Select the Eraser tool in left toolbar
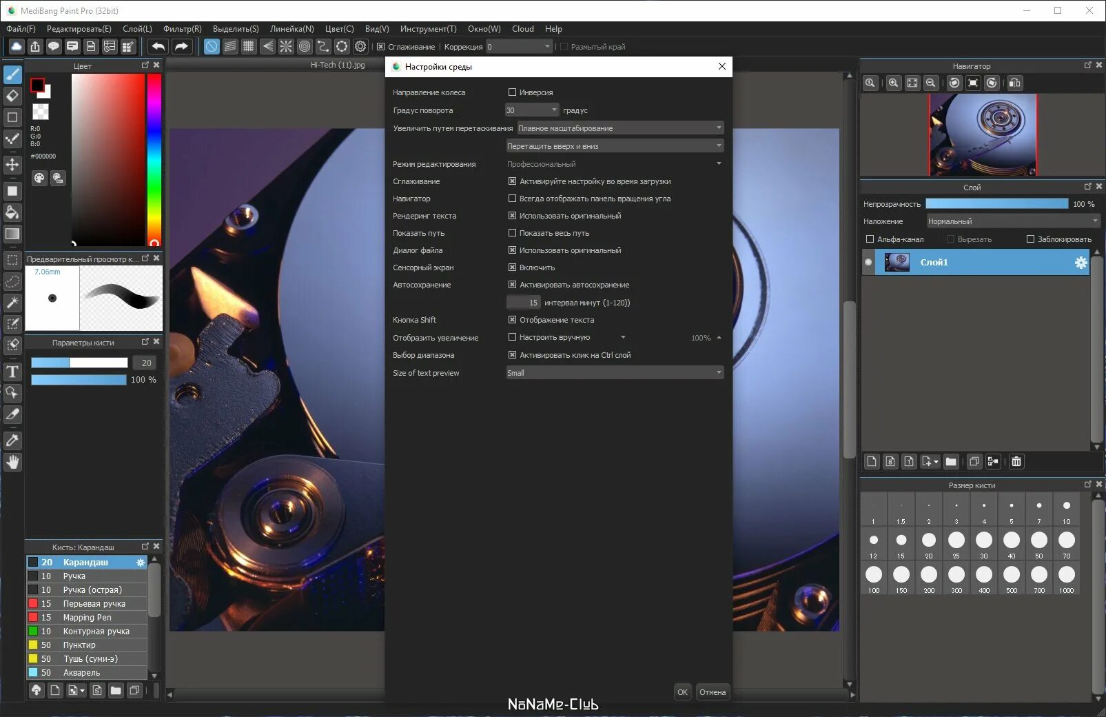Image resolution: width=1106 pixels, height=717 pixels. point(12,96)
